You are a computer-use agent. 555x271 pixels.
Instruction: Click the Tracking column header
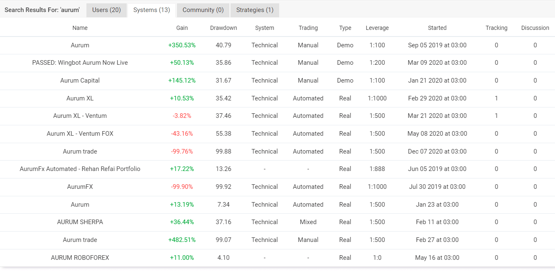click(x=496, y=28)
